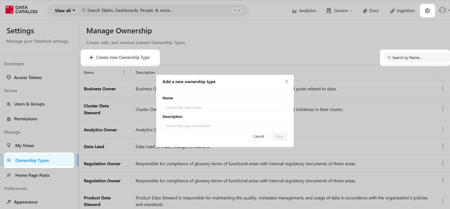Open the Data Lead row options menu
450x209 pixels.
tap(443, 146)
